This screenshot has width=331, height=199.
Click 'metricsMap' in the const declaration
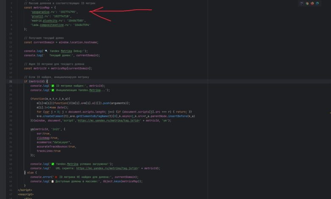point(43,7)
